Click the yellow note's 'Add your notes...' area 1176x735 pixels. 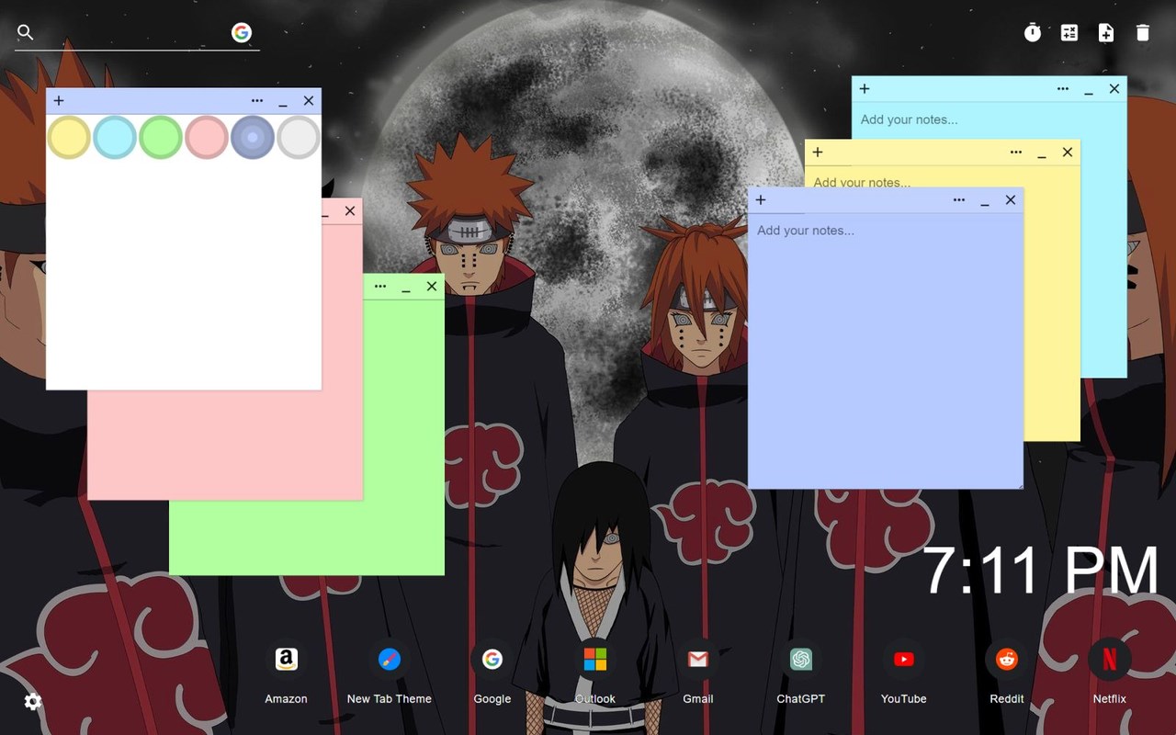(x=862, y=181)
